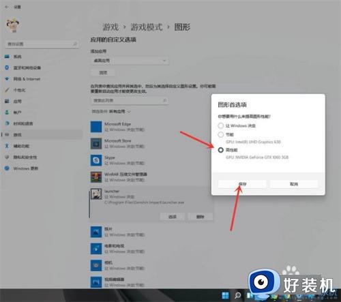Click the Genshin launcher app icon
The width and height of the screenshot is (341, 302).
click(x=96, y=194)
